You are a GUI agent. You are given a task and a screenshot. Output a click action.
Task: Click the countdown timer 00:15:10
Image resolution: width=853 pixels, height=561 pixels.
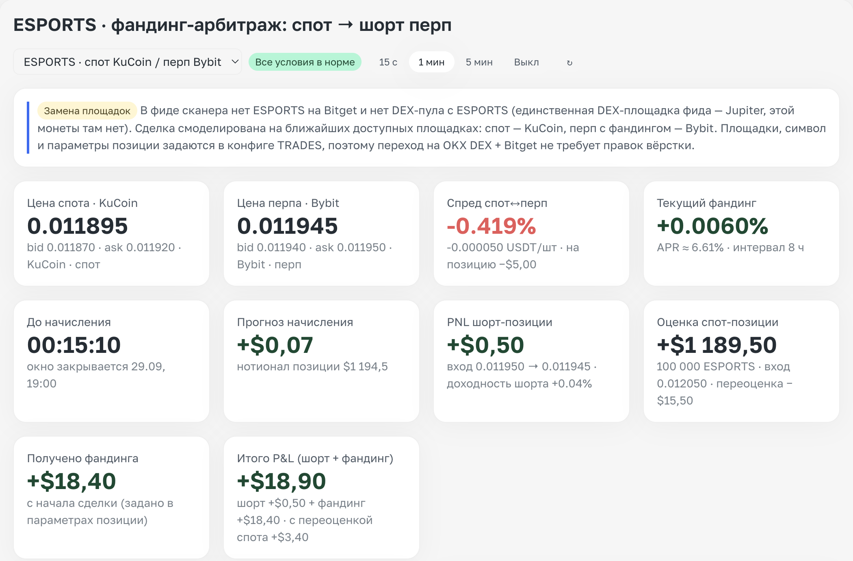pos(74,345)
